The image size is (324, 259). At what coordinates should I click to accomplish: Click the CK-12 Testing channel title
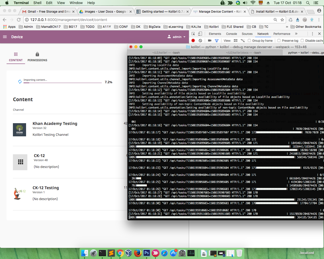pyautogui.click(x=46, y=188)
